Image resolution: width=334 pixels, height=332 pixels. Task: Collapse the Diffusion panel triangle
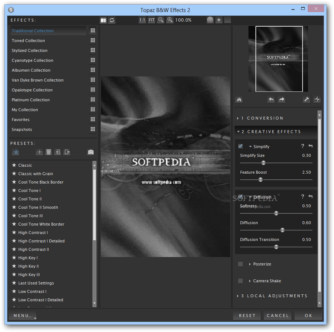pos(250,197)
